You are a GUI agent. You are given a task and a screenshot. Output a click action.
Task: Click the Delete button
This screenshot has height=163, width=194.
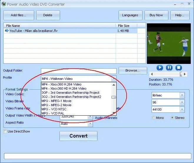click(48, 15)
